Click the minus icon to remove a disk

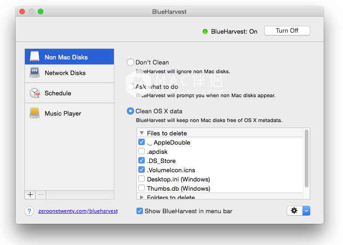tap(41, 194)
